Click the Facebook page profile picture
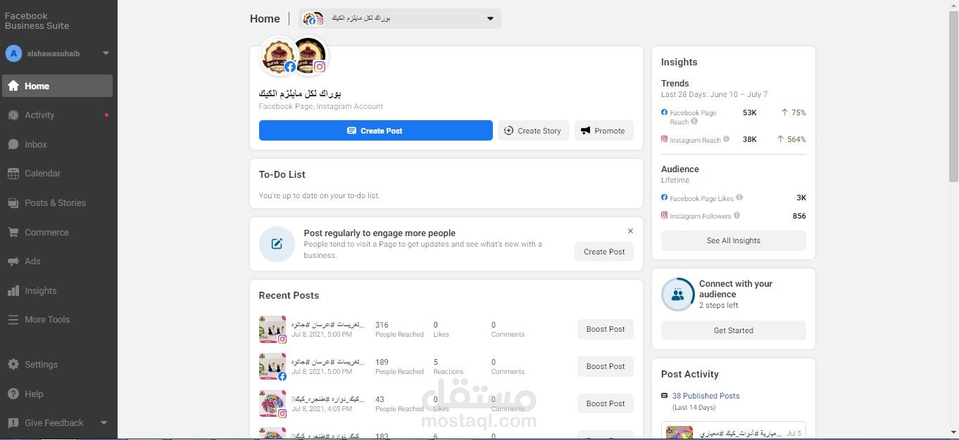Screen dimensions: 959x440 [278, 56]
